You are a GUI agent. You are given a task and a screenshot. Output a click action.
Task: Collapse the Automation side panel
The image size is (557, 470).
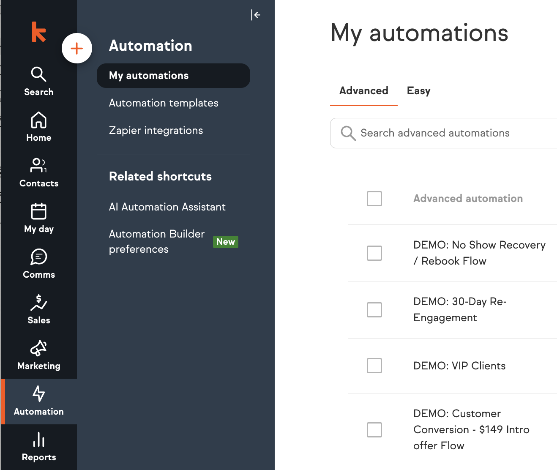255,15
